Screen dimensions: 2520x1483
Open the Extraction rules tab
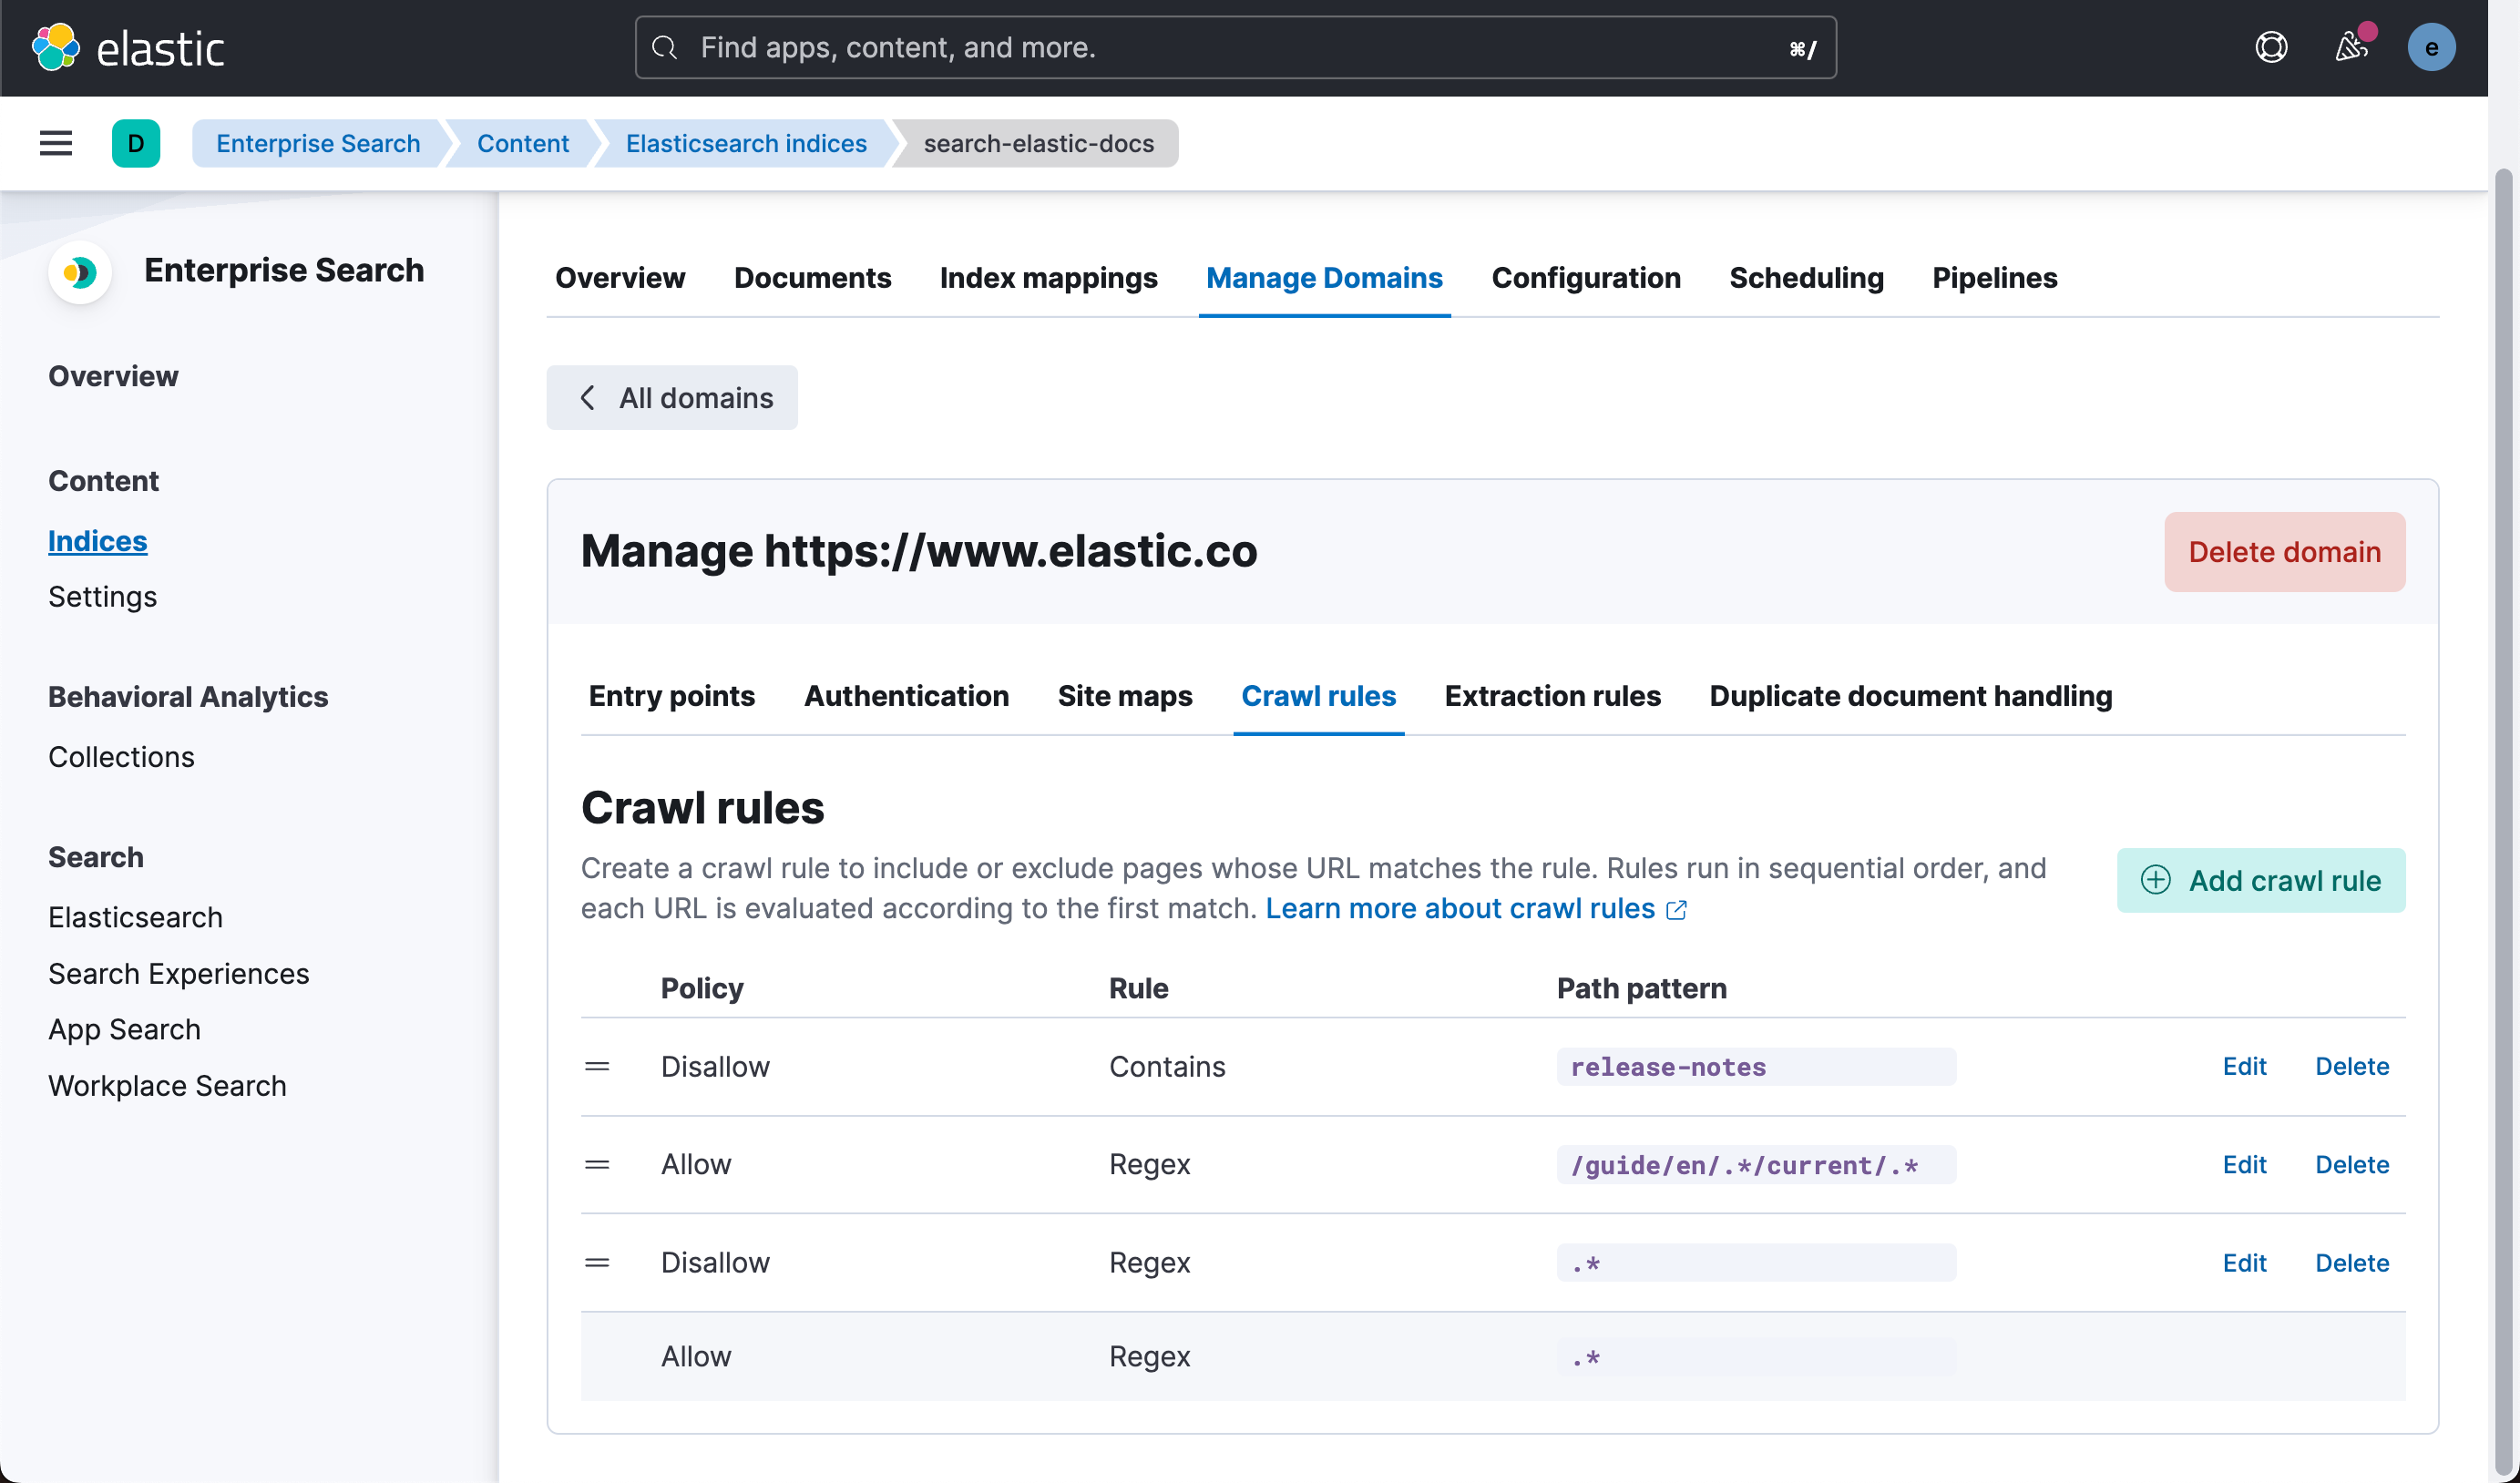pyautogui.click(x=1552, y=696)
